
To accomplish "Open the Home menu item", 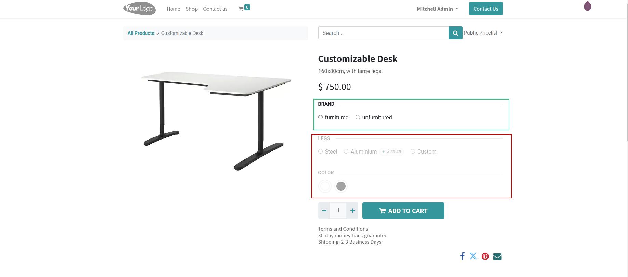I will click(173, 9).
